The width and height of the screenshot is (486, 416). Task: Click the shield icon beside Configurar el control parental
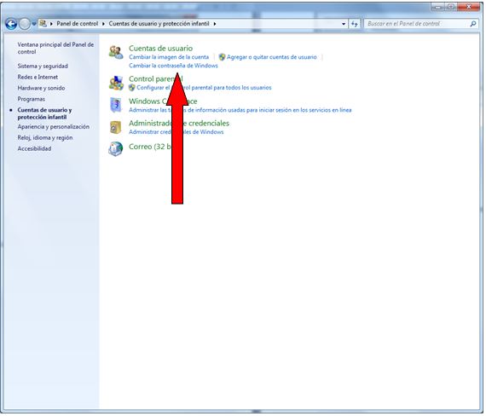tap(131, 88)
